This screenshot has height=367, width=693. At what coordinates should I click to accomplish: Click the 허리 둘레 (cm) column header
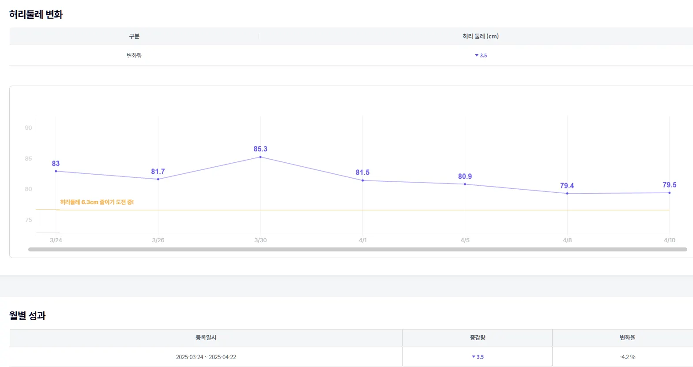481,36
